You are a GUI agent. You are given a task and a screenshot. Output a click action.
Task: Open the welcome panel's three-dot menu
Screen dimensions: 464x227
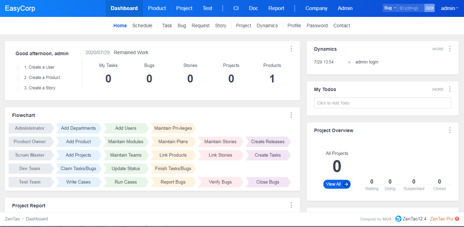point(291,49)
